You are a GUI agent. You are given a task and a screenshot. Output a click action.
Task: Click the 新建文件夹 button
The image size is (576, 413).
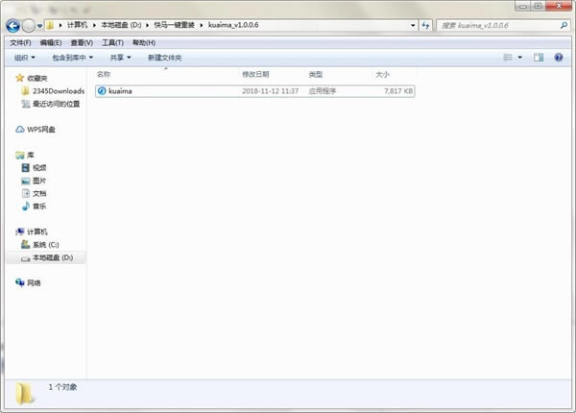coord(164,58)
